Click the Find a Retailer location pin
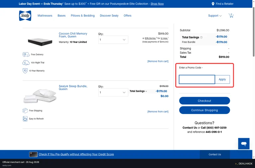255x168 pixels. pos(213,4)
